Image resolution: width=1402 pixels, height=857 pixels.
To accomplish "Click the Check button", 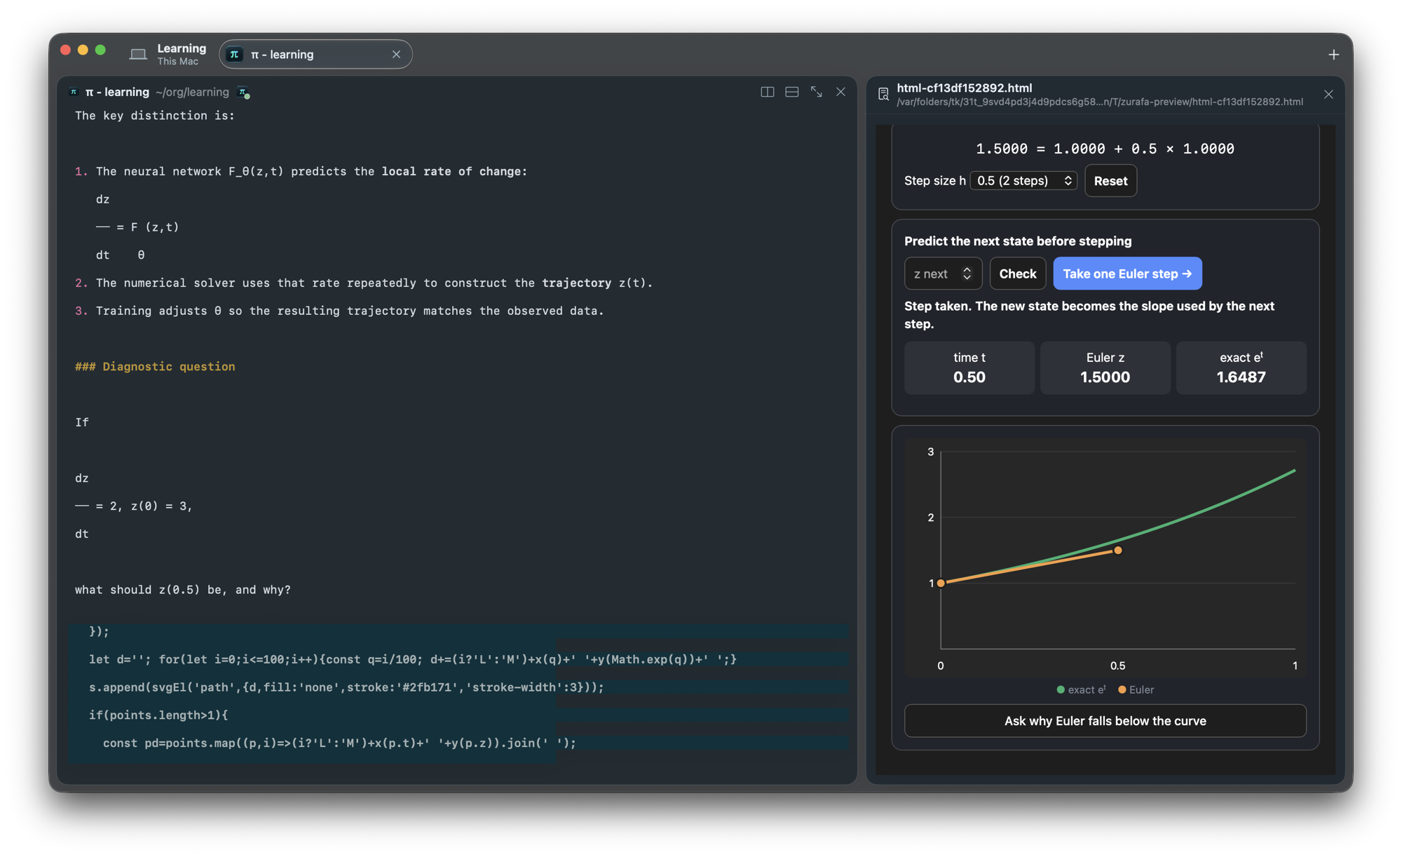I will [x=1017, y=274].
